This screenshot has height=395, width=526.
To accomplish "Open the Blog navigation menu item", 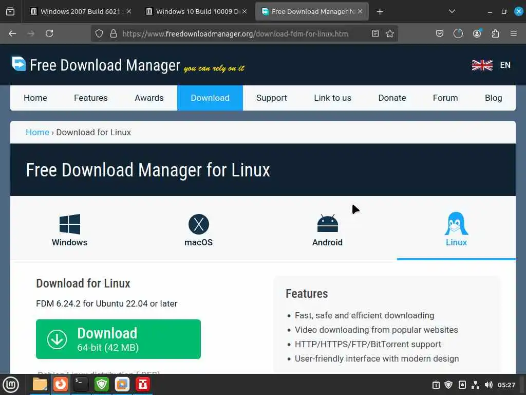I will click(x=493, y=98).
